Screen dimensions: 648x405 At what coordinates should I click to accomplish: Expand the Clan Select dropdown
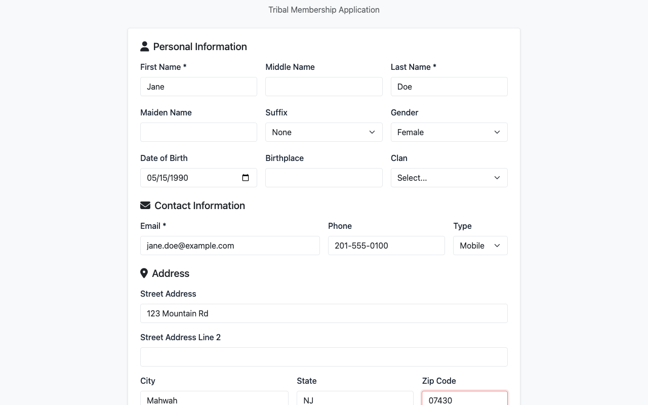click(x=449, y=178)
